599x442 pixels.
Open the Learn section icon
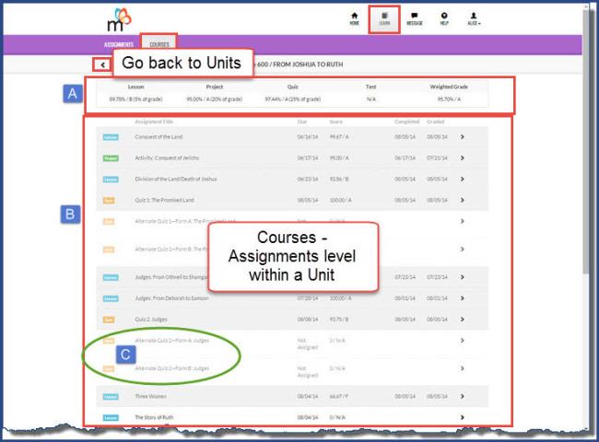[x=384, y=18]
